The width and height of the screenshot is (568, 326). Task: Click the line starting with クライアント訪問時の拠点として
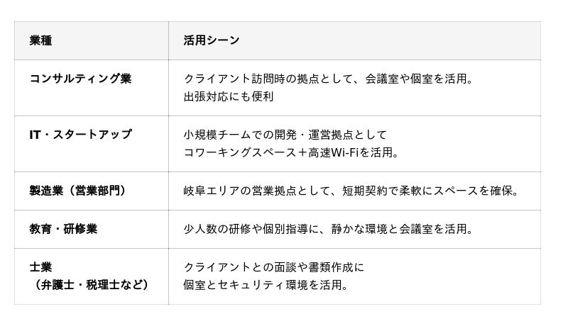(328, 79)
